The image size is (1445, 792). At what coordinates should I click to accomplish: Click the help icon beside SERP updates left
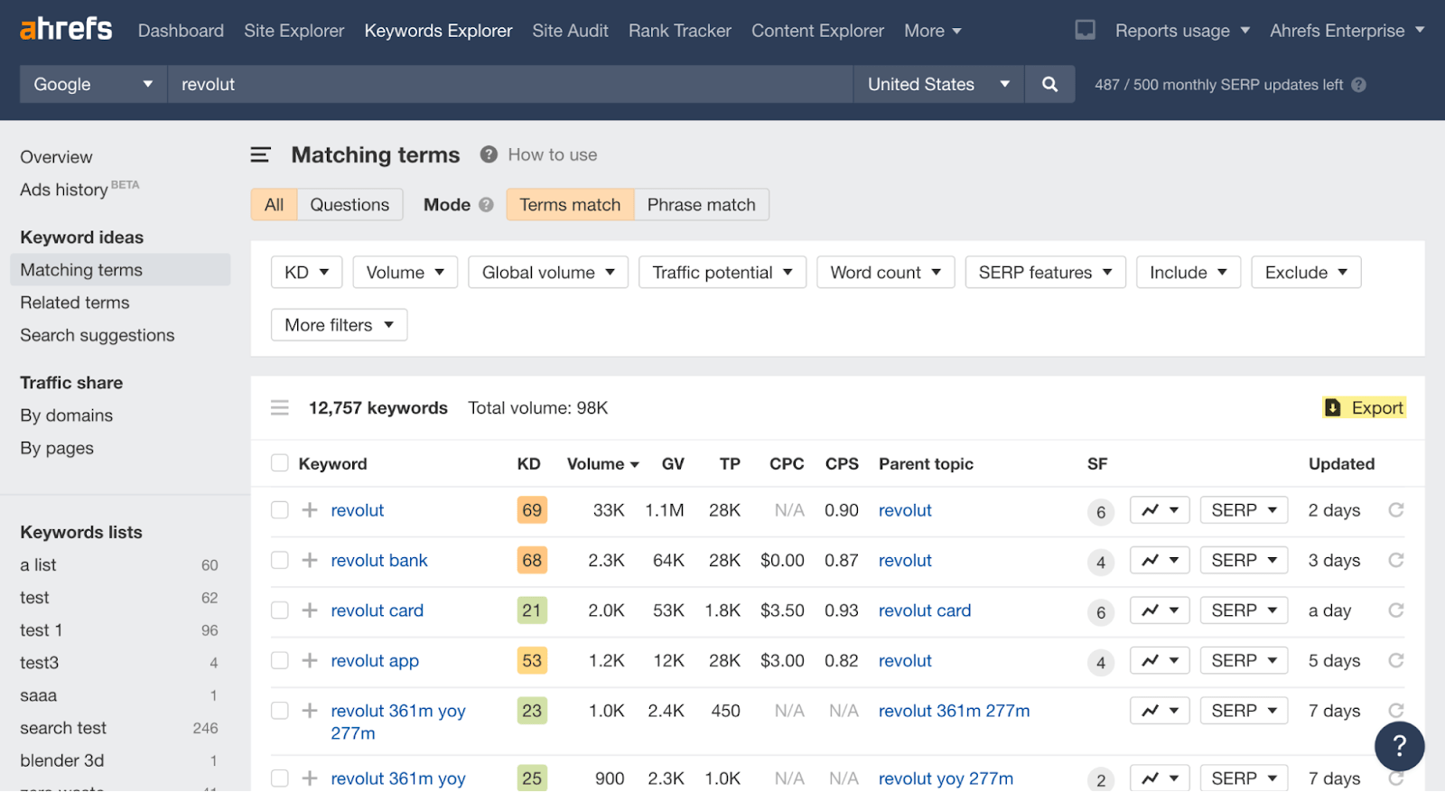(x=1358, y=85)
